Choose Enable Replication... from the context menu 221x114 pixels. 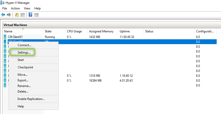[34, 99]
